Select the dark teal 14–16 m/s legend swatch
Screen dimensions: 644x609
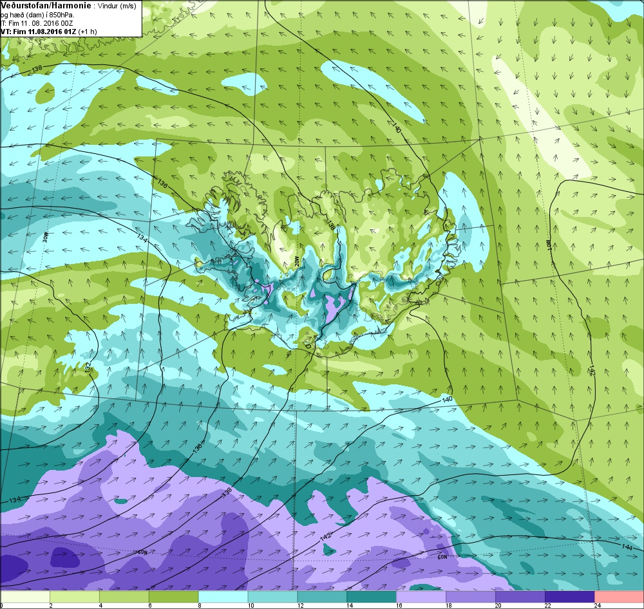pos(372,596)
